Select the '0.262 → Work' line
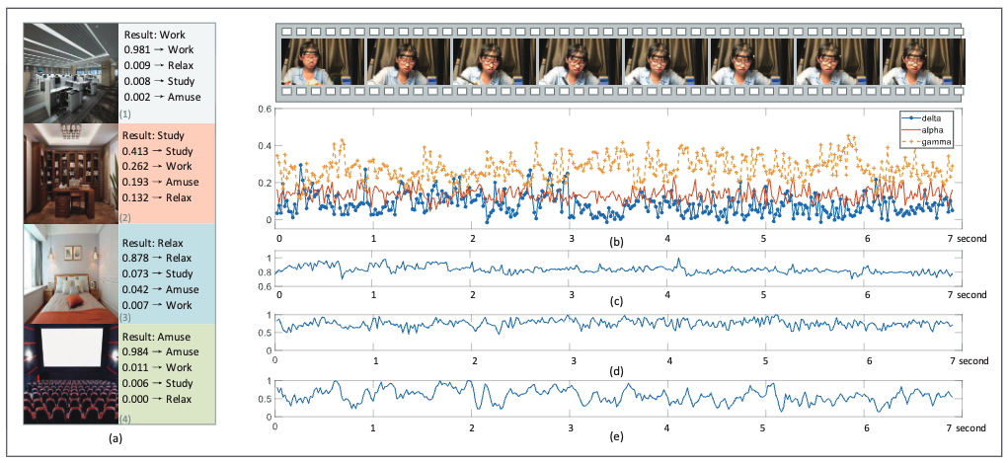 158,167
